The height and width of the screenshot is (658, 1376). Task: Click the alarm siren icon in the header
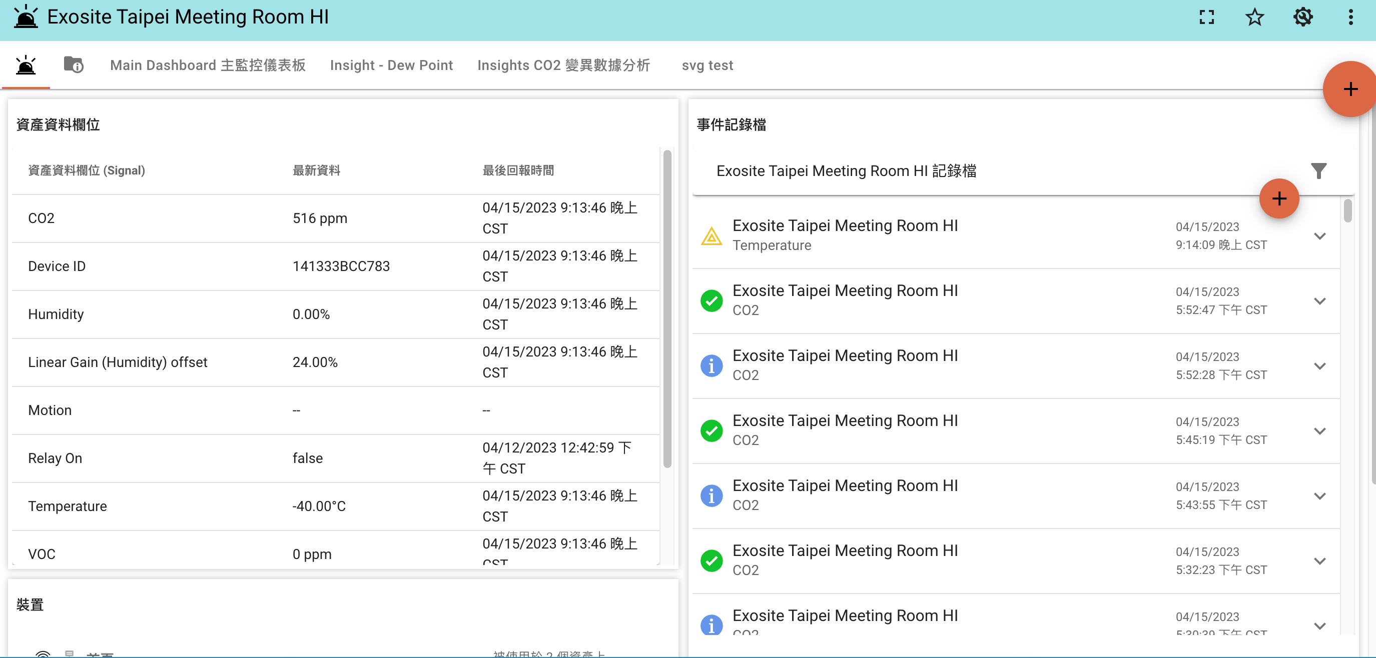coord(26,17)
